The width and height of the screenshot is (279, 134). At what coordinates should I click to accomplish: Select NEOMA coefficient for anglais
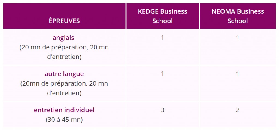pos(238,38)
